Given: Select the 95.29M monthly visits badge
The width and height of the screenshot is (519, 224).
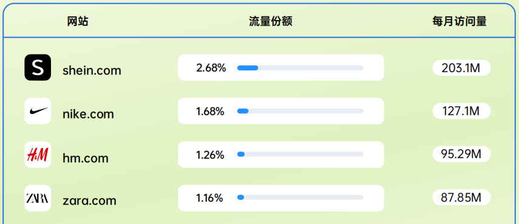Looking at the screenshot, I should coord(461,154).
